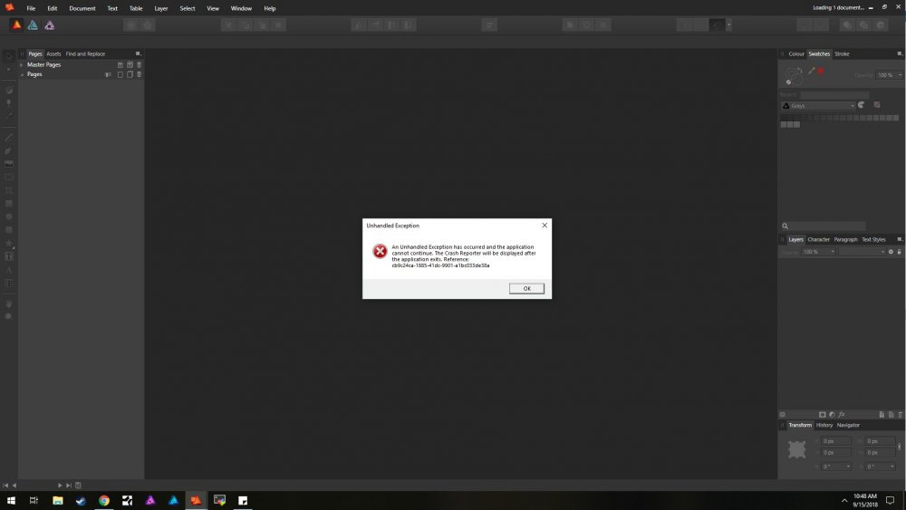The image size is (906, 510).
Task: Switch to the Designer persona icon
Action: (33, 24)
